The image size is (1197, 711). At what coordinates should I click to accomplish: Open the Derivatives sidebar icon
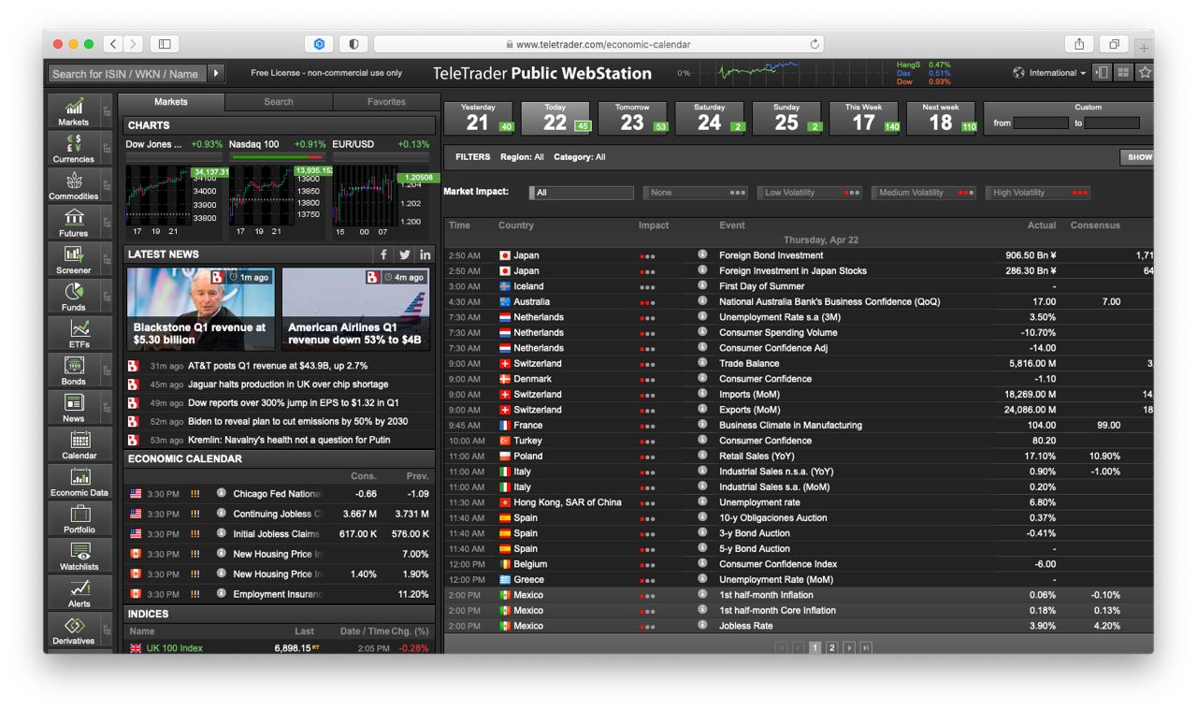click(74, 630)
